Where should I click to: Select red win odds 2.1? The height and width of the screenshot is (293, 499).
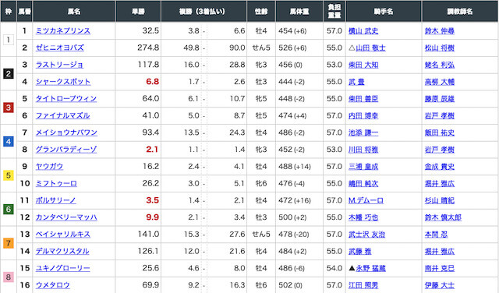pos(152,150)
